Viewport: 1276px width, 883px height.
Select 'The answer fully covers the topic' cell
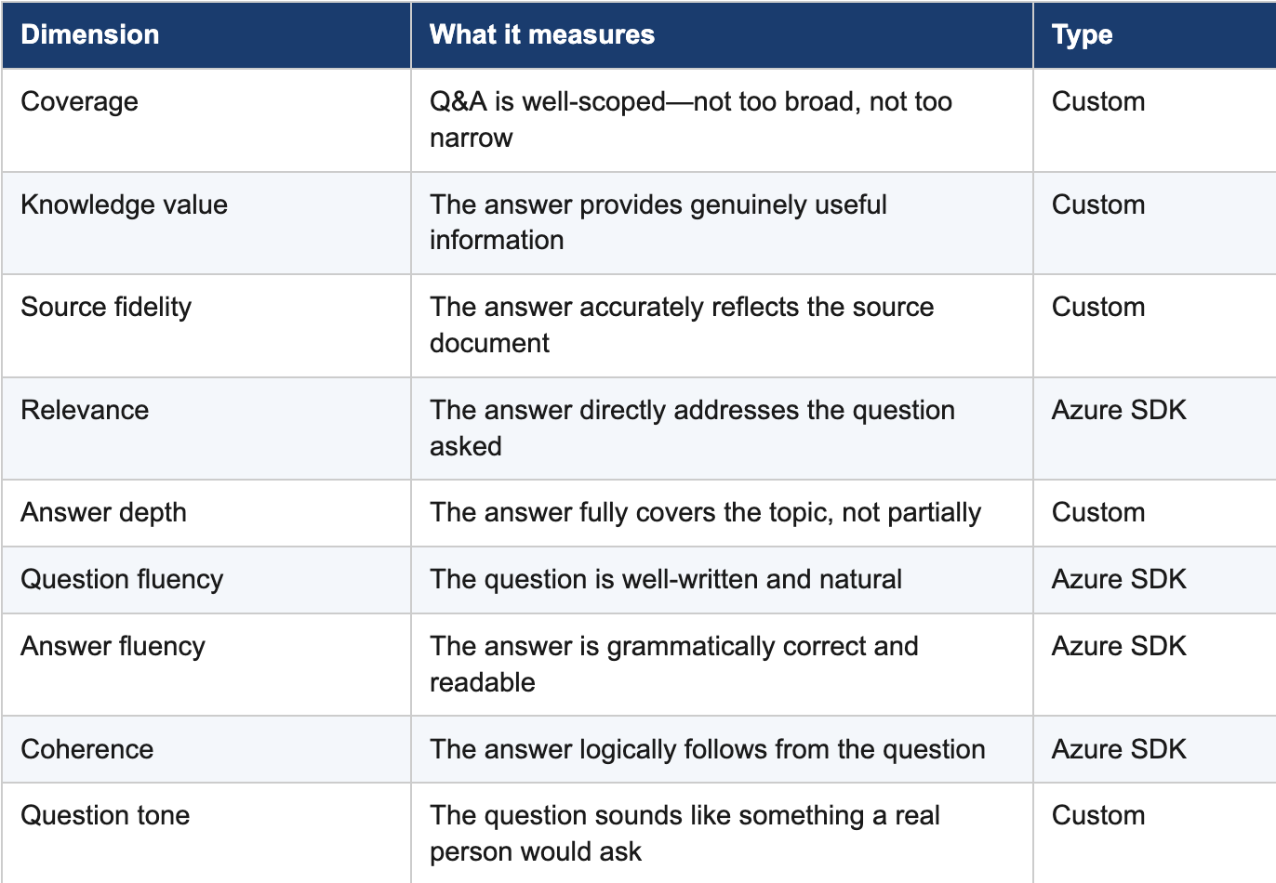[705, 513]
